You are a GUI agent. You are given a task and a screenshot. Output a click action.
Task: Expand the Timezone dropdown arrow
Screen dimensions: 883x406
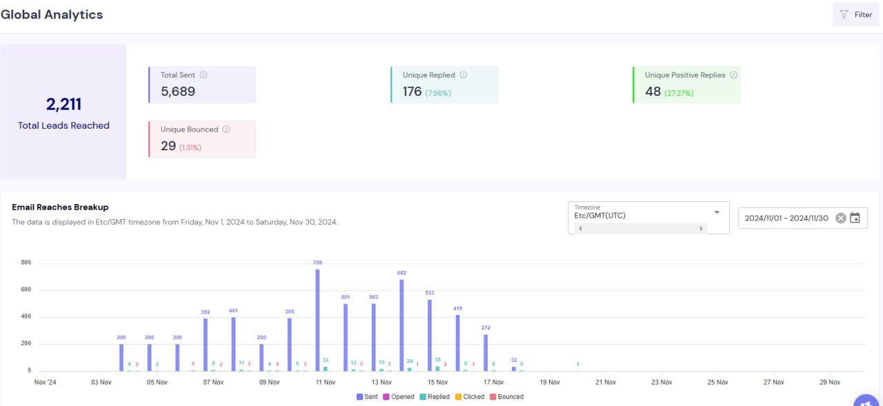click(x=717, y=212)
